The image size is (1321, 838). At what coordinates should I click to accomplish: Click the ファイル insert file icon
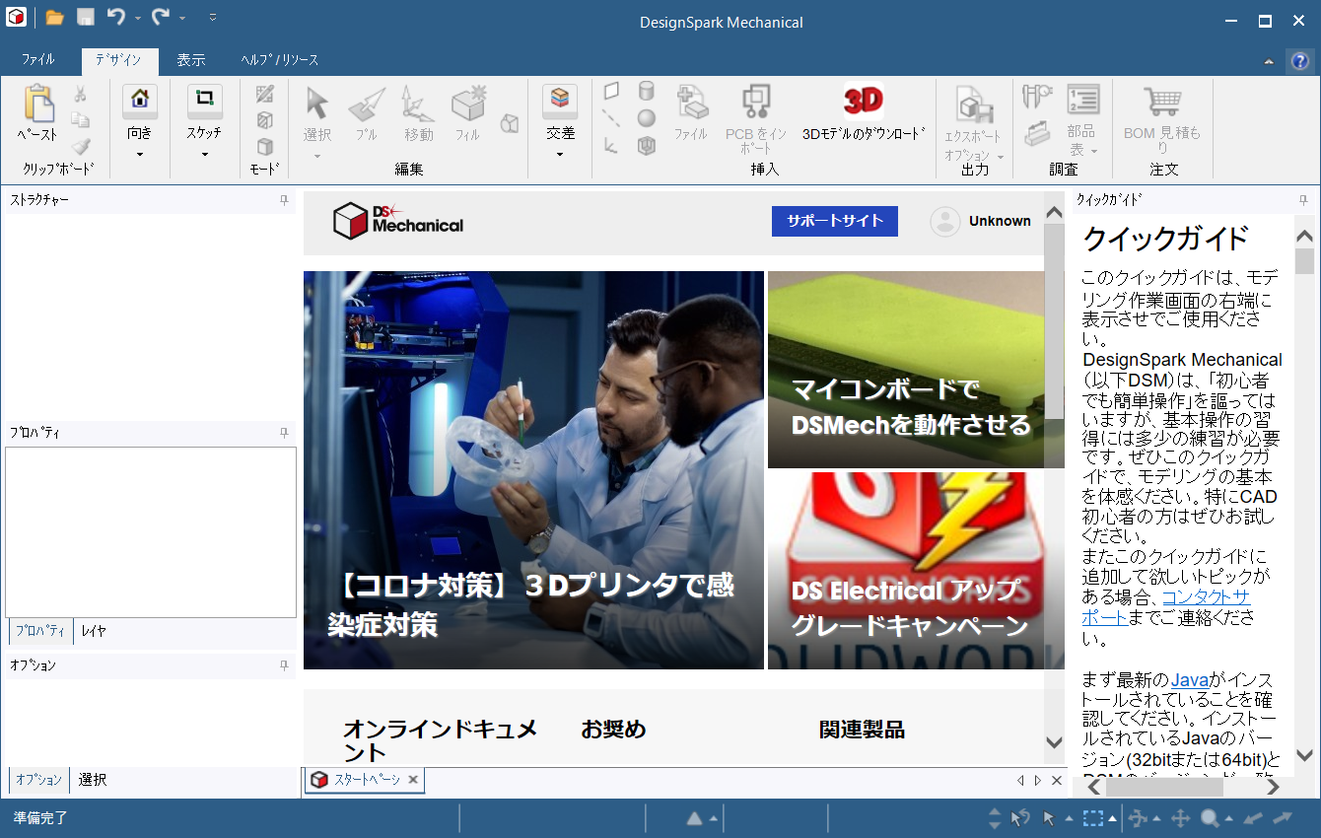pyautogui.click(x=691, y=104)
